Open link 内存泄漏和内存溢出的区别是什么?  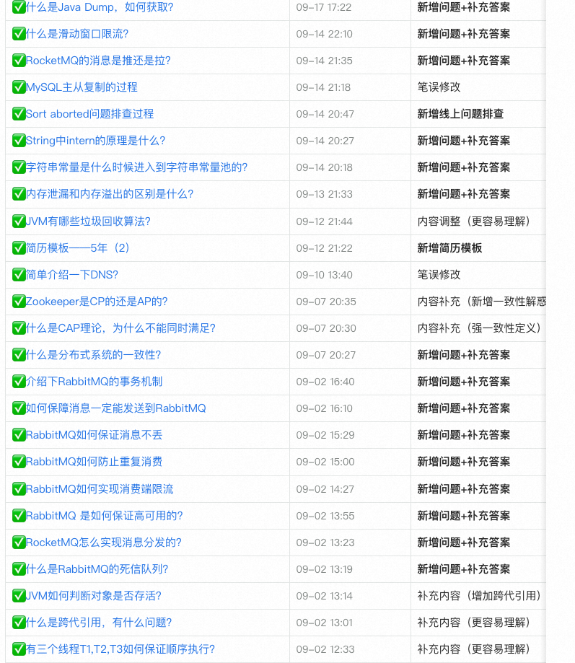pos(110,193)
